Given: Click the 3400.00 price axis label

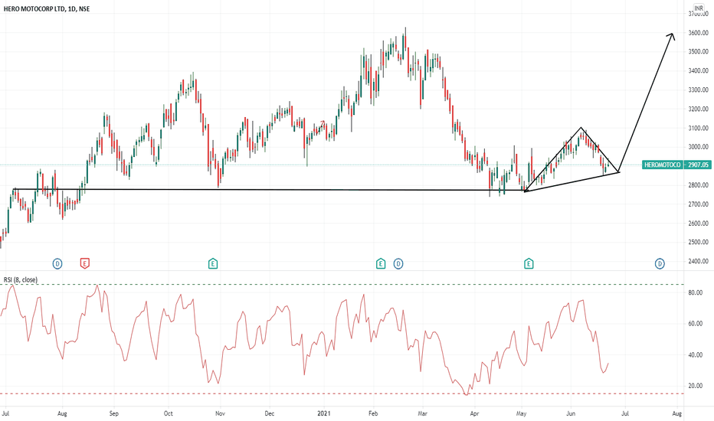Looking at the screenshot, I should click(x=698, y=71).
